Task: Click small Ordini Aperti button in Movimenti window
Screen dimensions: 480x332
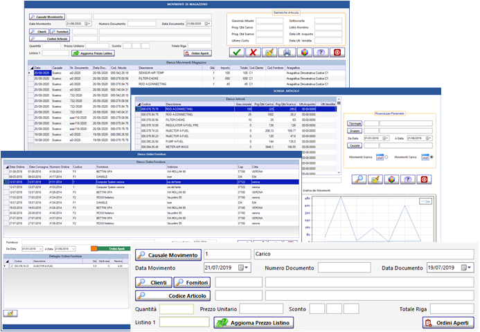Action: click(x=198, y=53)
